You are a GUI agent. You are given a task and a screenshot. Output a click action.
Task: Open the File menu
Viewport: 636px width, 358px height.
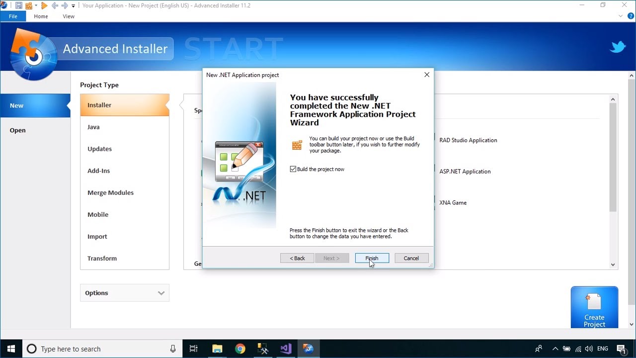(13, 16)
